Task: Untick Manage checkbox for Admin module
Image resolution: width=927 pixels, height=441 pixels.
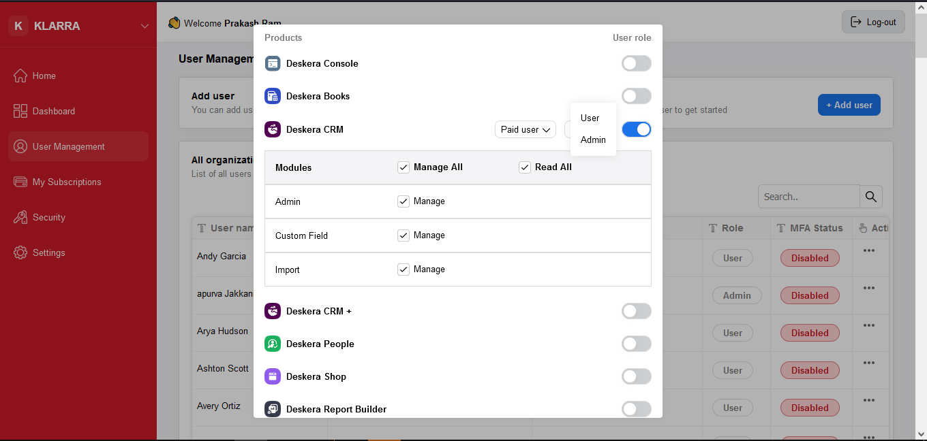Action: 404,201
